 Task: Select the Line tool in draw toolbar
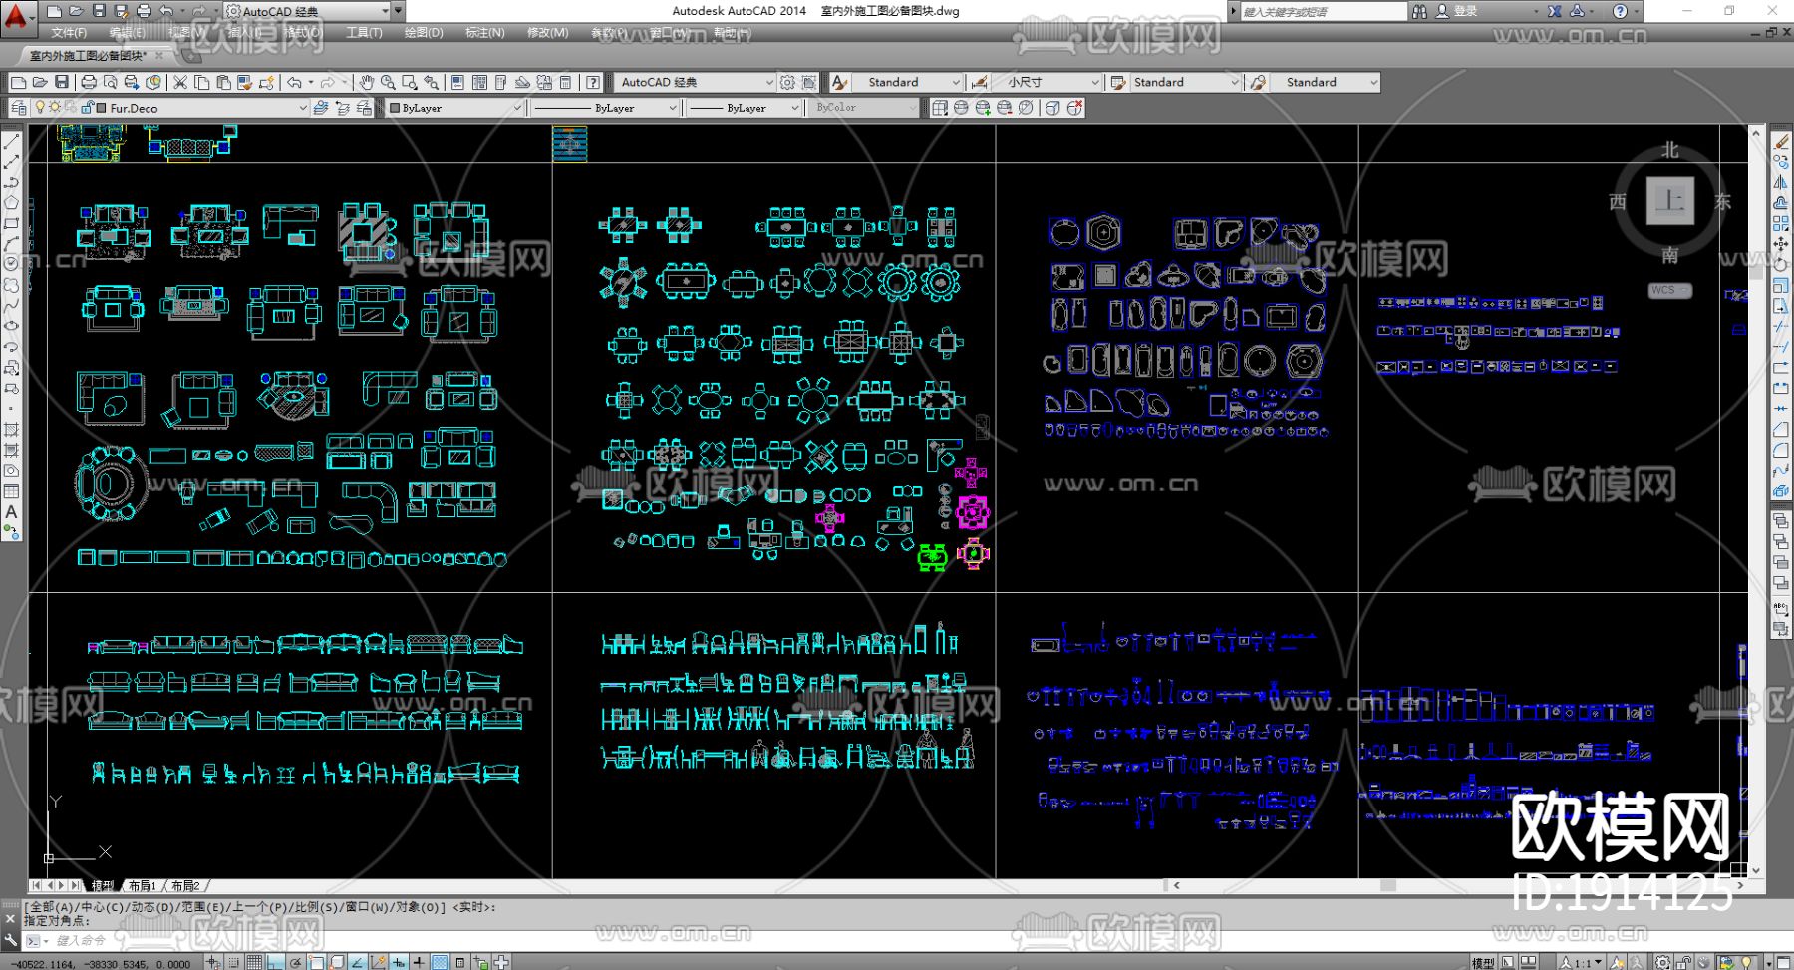pyautogui.click(x=12, y=142)
